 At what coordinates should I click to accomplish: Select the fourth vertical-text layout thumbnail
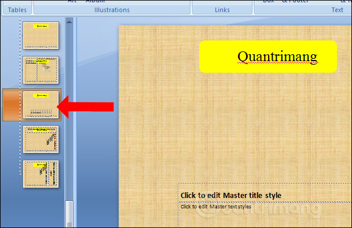tap(41, 139)
